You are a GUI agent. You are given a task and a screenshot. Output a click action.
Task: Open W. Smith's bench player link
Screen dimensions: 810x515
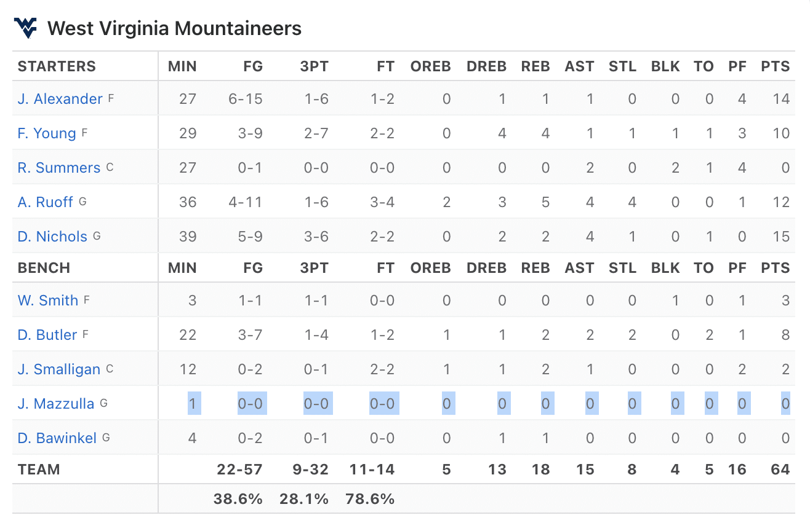click(48, 301)
